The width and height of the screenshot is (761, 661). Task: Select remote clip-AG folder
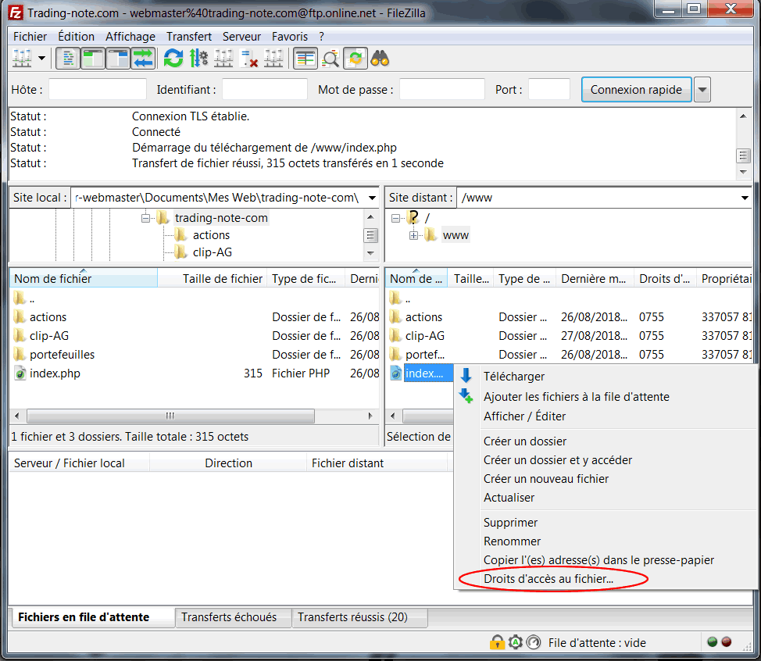[425, 336]
